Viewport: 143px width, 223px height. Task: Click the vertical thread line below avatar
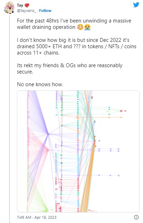(x=10, y=118)
